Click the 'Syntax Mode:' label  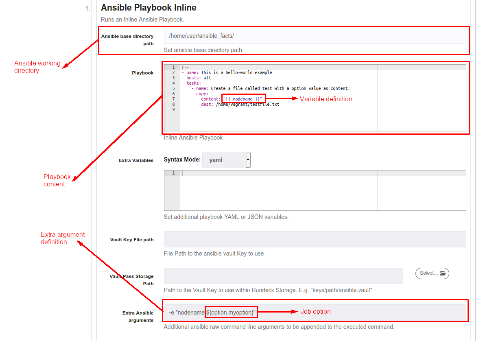(182, 160)
